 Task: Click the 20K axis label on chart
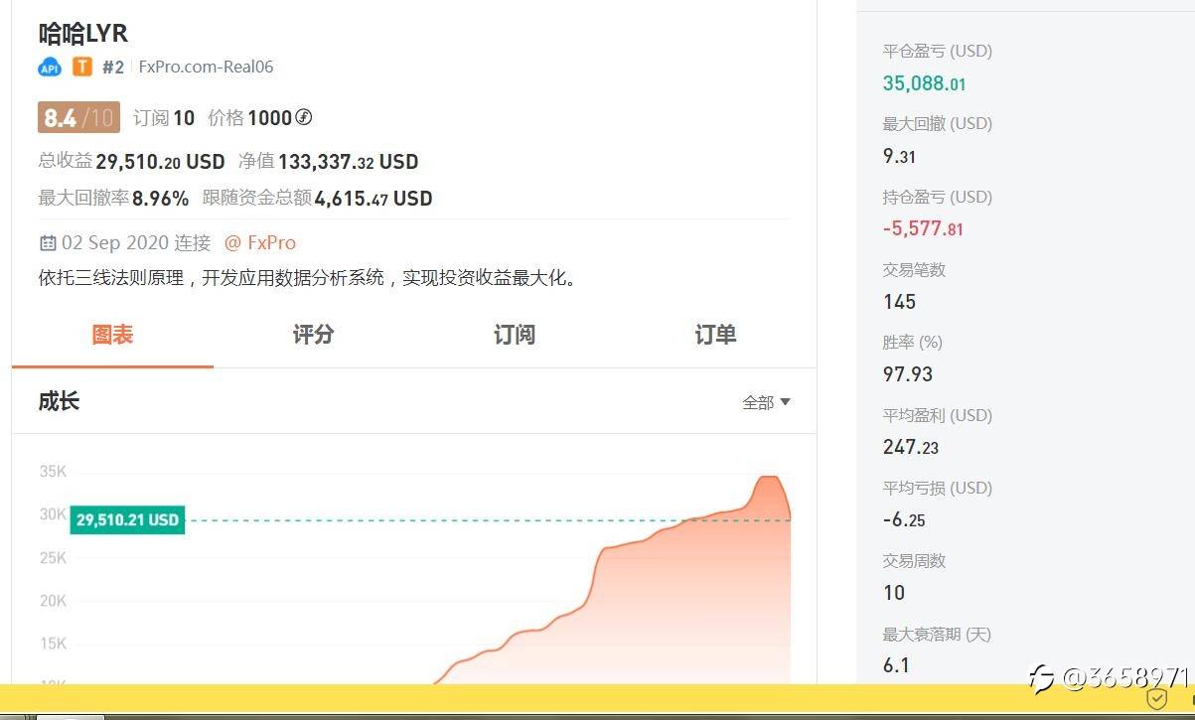53,601
